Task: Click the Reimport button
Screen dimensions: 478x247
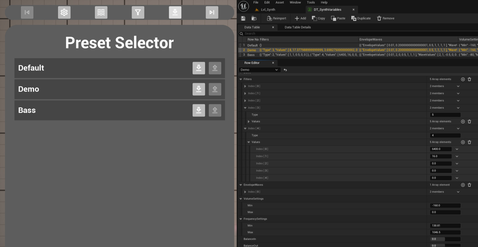Action: pyautogui.click(x=276, y=18)
